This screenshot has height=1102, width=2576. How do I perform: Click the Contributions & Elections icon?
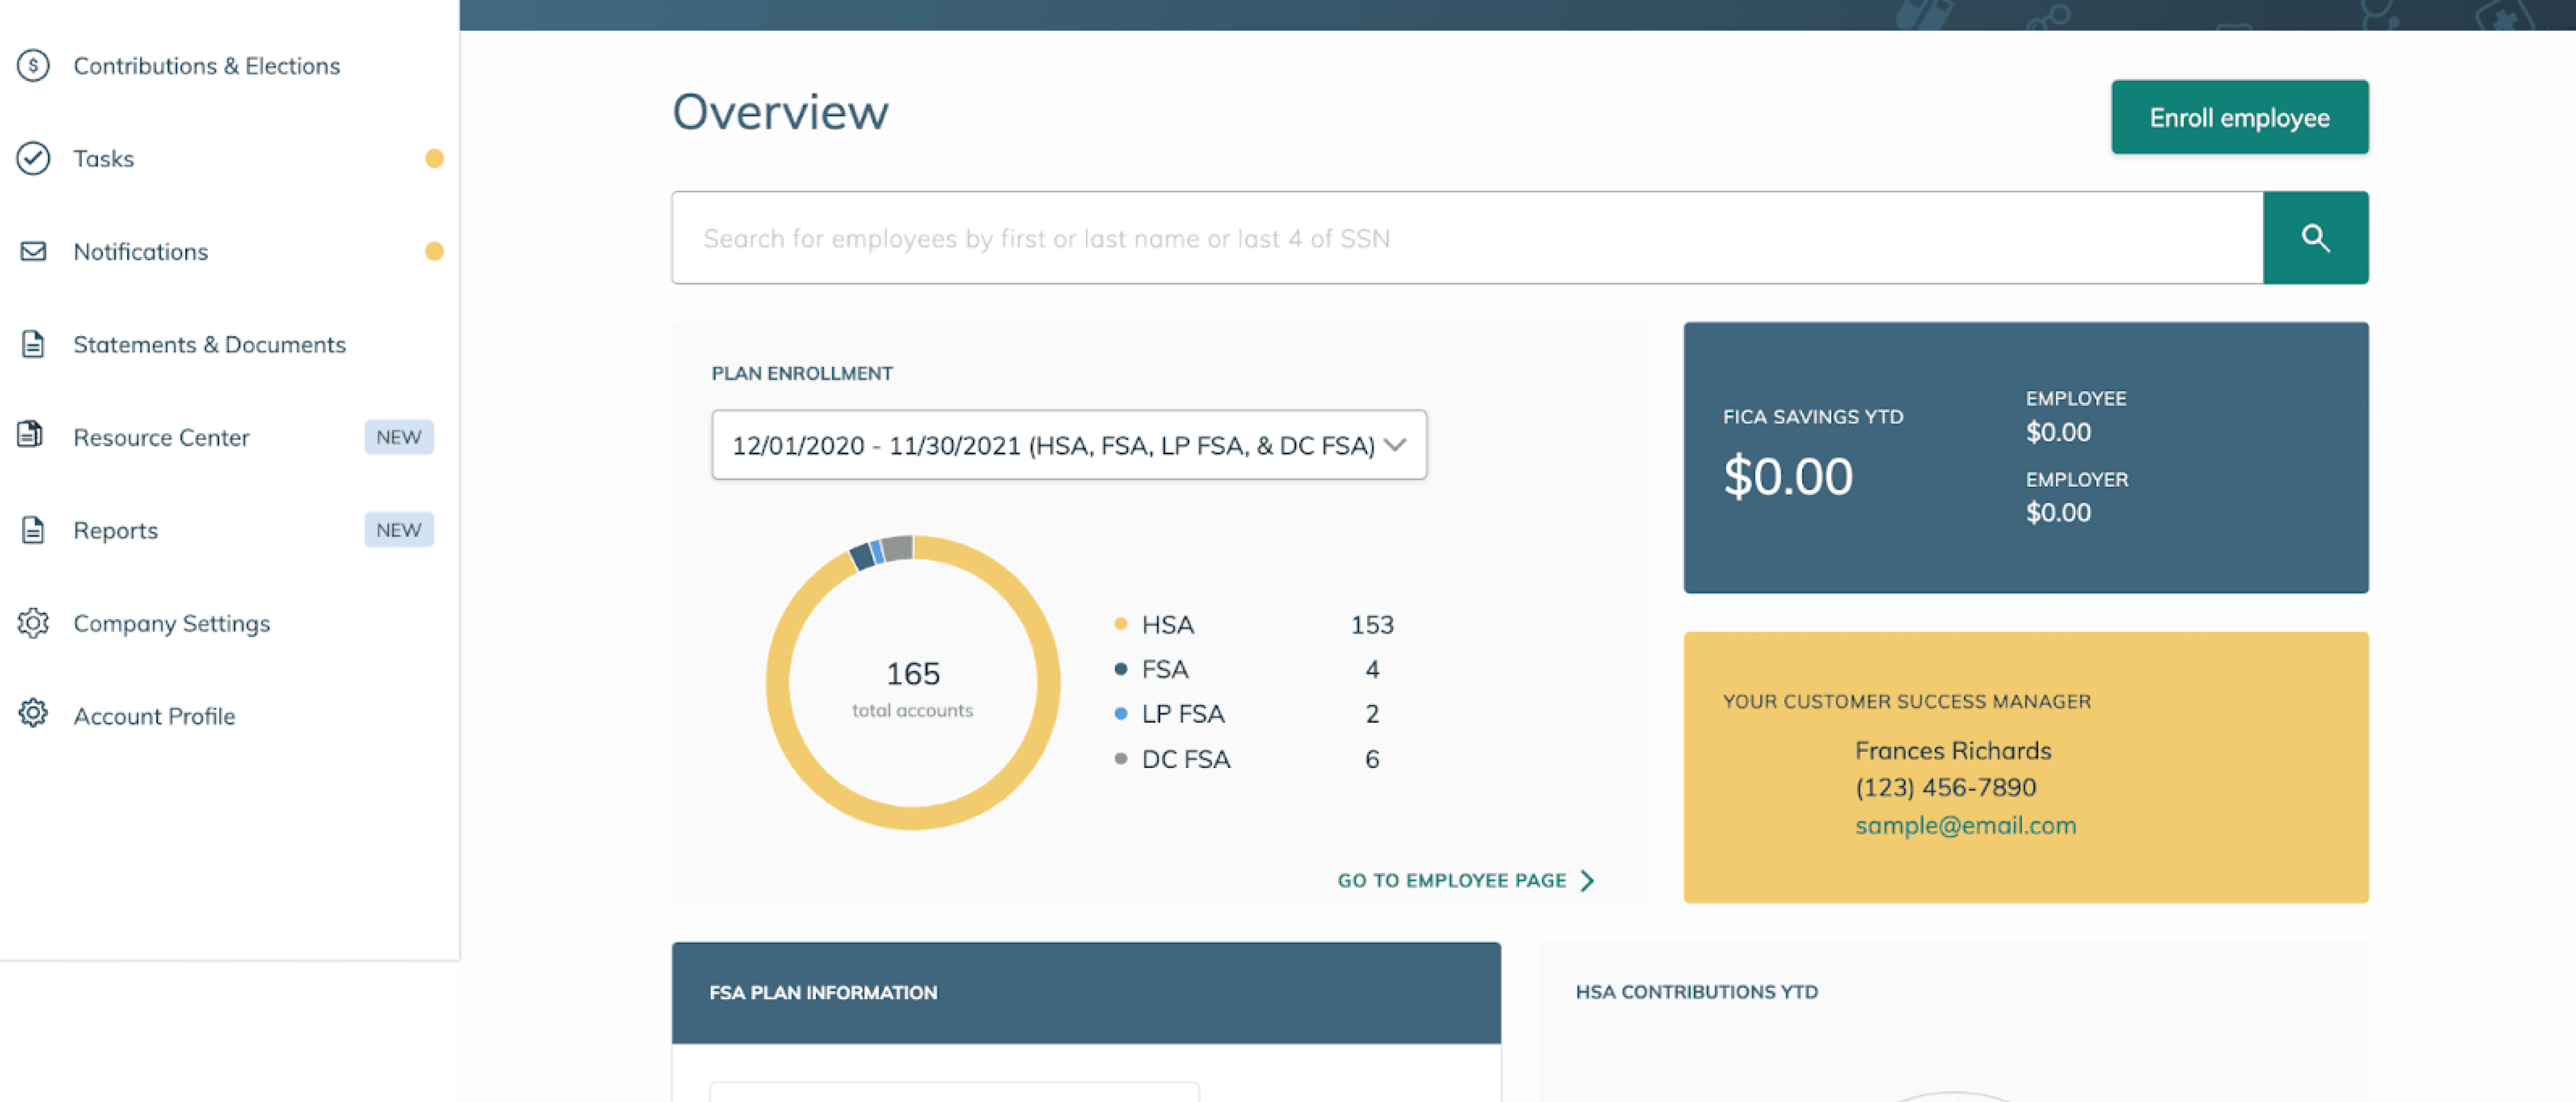click(33, 66)
